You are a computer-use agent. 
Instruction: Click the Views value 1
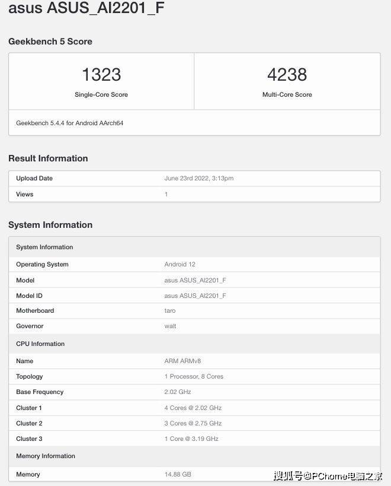coord(166,194)
